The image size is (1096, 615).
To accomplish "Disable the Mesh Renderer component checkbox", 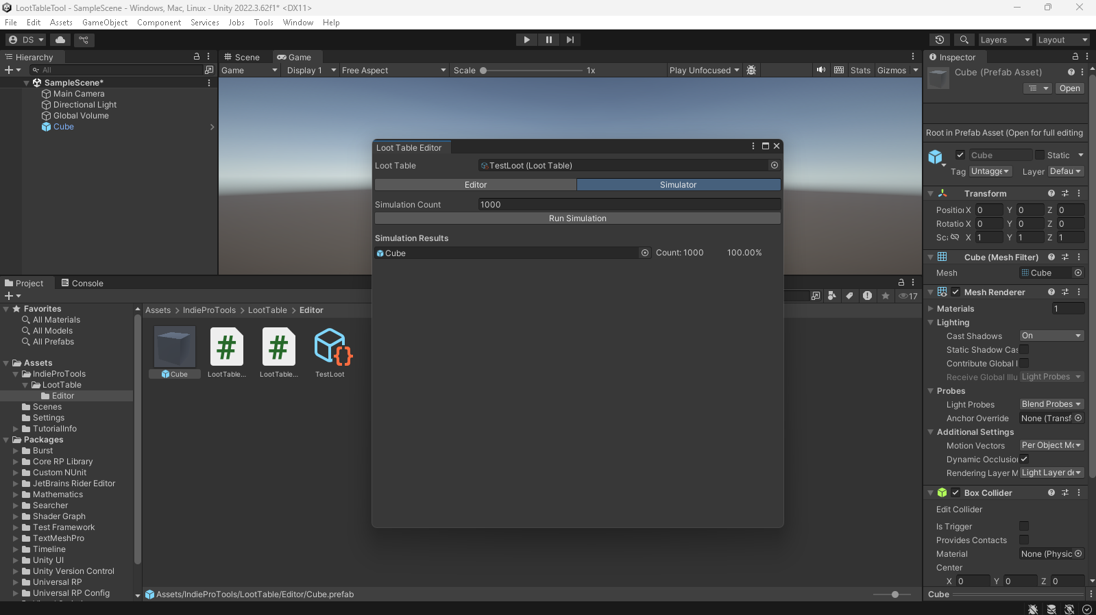I will [x=955, y=292].
